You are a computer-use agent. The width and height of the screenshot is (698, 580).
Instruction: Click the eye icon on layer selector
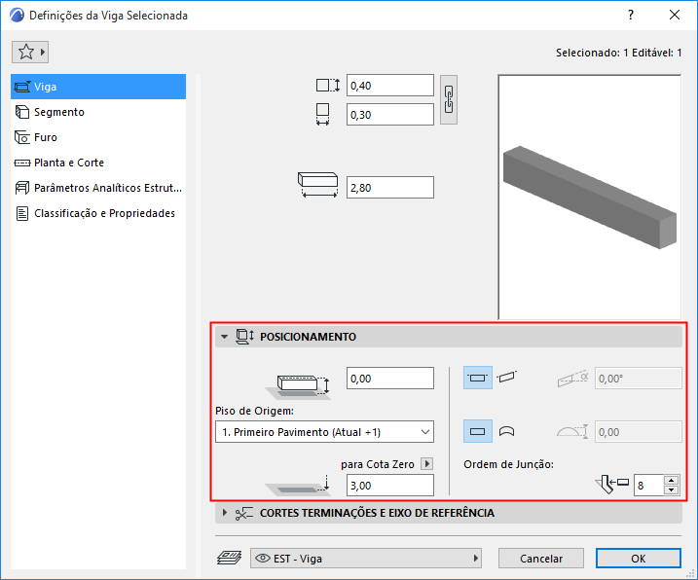tap(263, 558)
